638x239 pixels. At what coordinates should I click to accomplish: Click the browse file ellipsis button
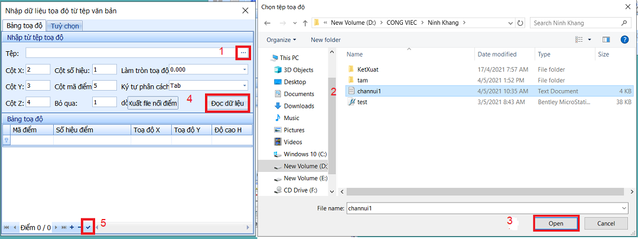[x=243, y=54]
